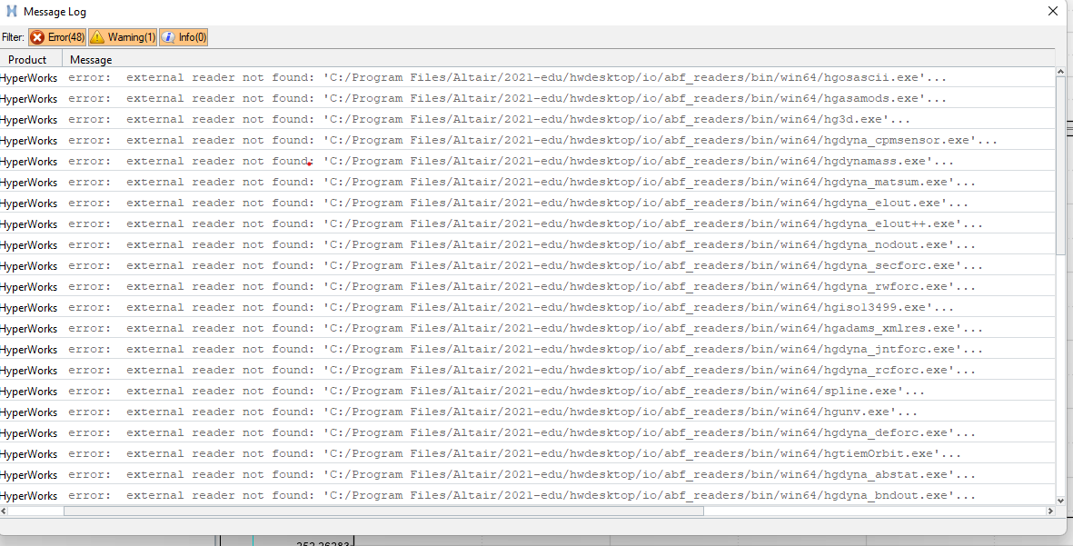The width and height of the screenshot is (1073, 546).
Task: Toggle the Error(48) filter button
Action: (57, 37)
